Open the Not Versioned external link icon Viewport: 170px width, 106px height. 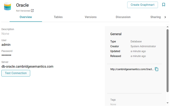[x=32, y=11]
